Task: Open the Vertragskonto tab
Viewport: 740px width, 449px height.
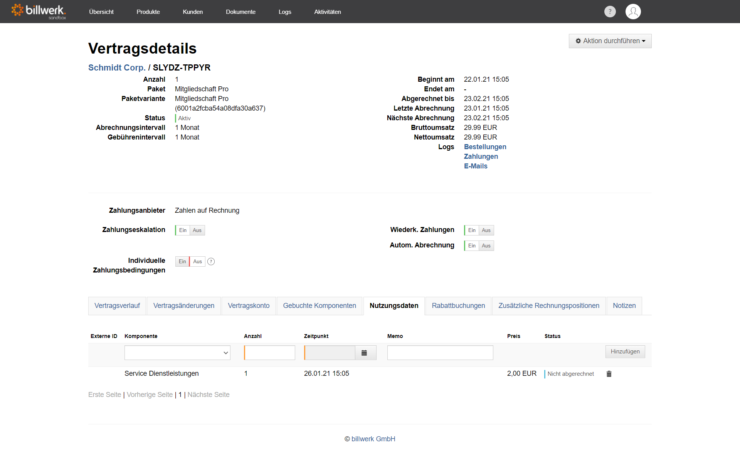Action: point(249,306)
